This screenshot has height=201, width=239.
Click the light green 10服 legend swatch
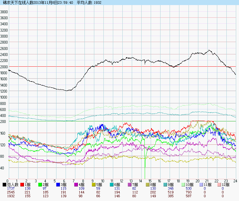184,184
